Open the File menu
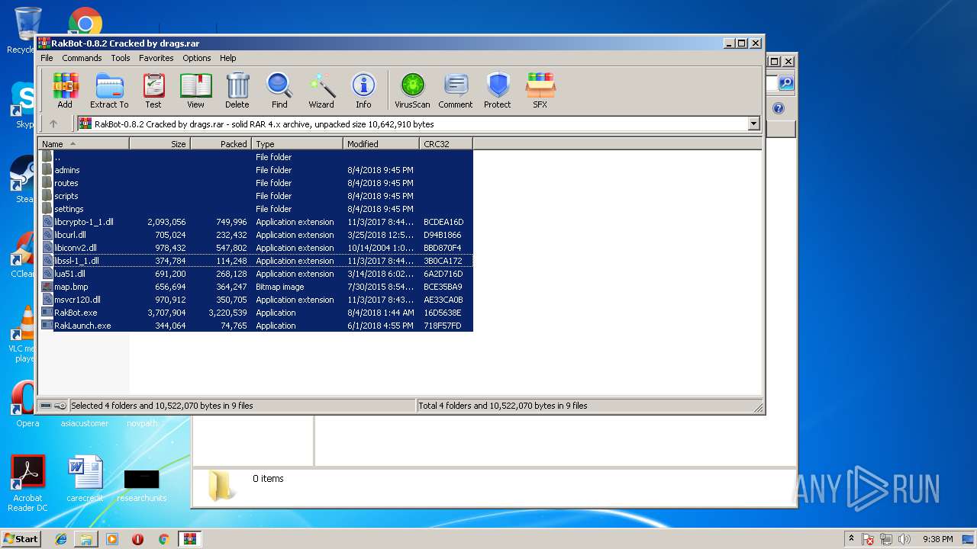Image resolution: width=977 pixels, height=549 pixels. point(47,58)
